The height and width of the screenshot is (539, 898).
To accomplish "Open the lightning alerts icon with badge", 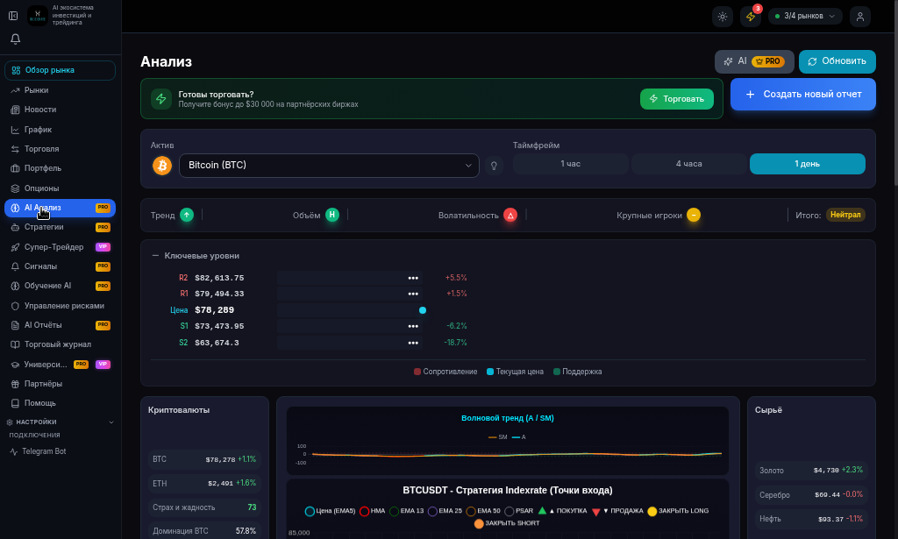I will [x=751, y=16].
